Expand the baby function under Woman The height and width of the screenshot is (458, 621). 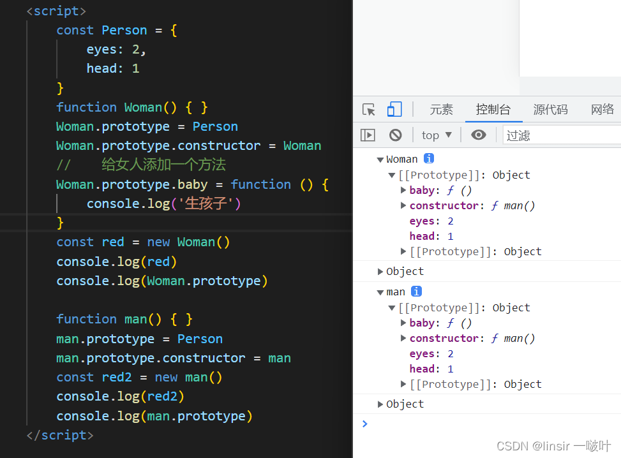point(403,189)
